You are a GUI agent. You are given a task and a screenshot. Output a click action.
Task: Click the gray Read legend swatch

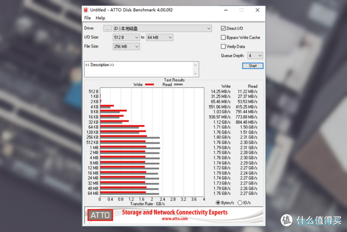[x=179, y=84]
